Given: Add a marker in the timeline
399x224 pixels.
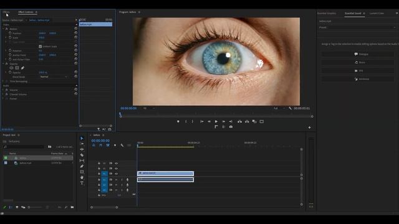Looking at the screenshot, I should point(115,145).
